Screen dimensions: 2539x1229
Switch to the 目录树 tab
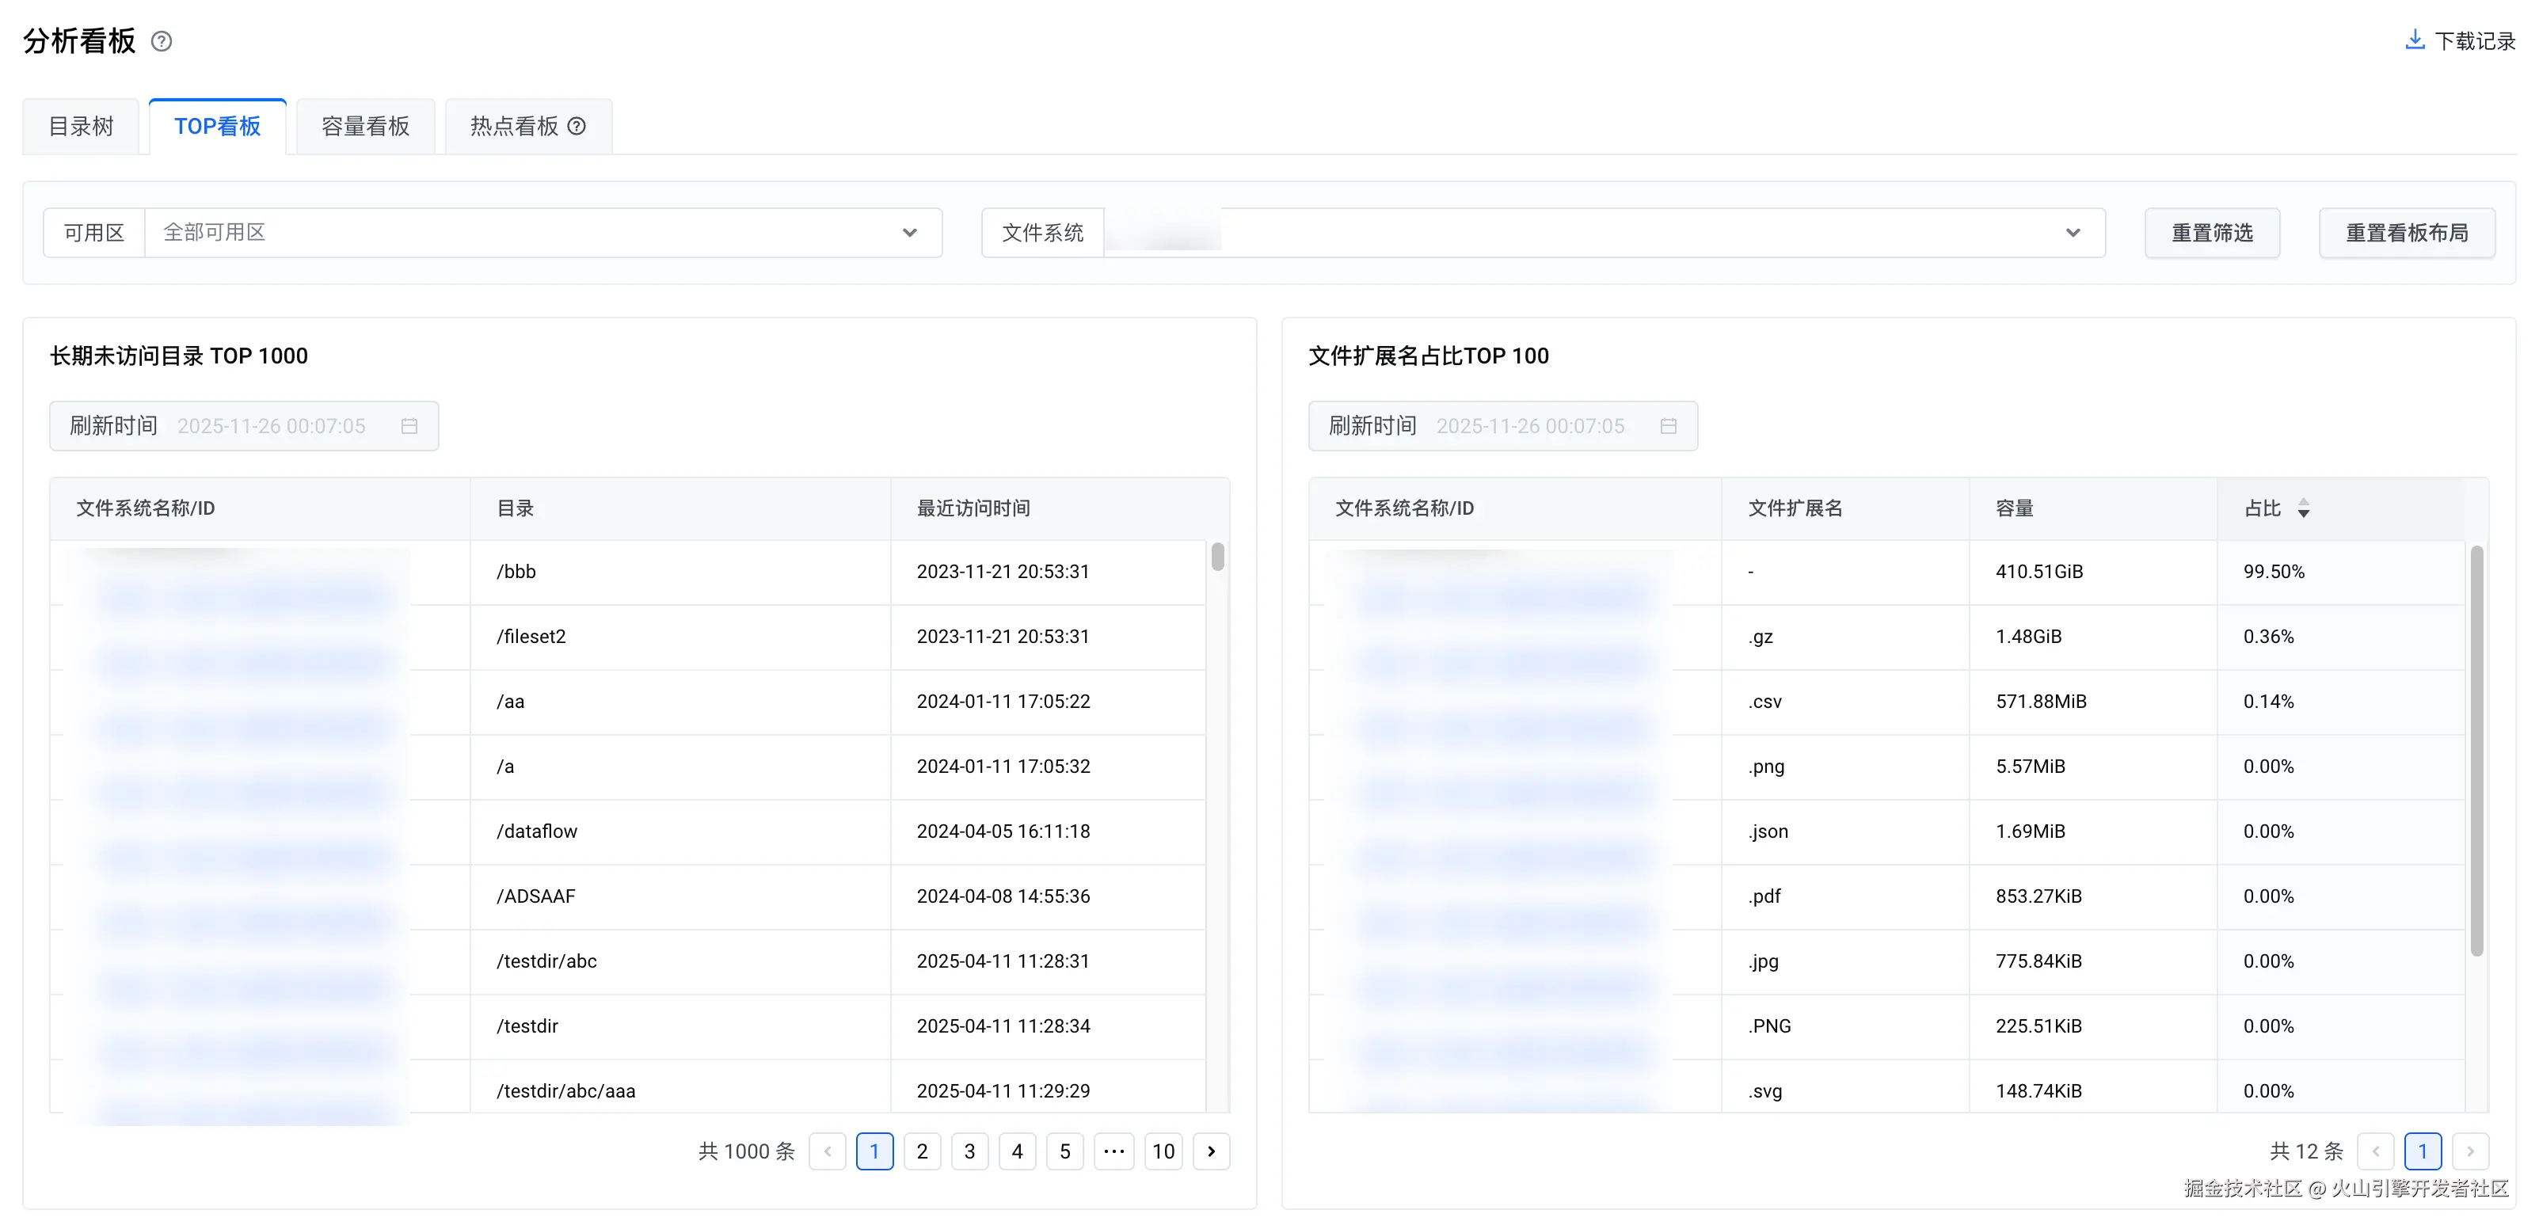coord(82,126)
